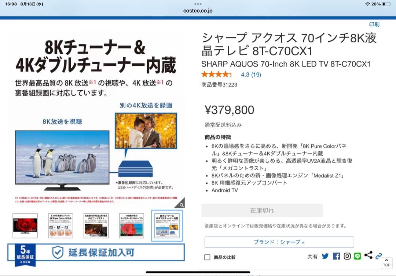Open the 印刷 print link
396x276 pixels.
[374, 24]
